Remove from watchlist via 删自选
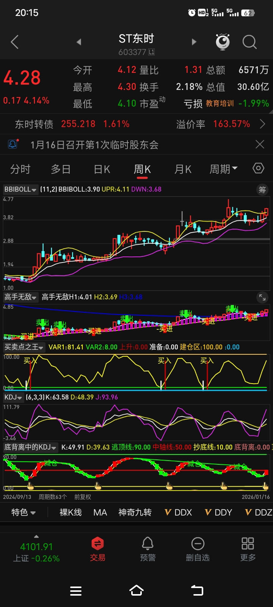Viewport: 273px width, 607px height. 198,549
